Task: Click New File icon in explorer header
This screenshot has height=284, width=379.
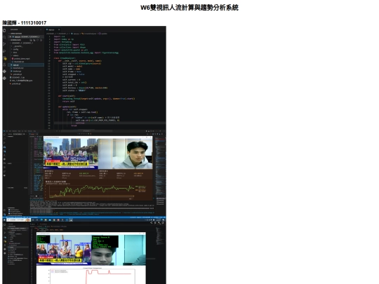Action: (x=30, y=40)
